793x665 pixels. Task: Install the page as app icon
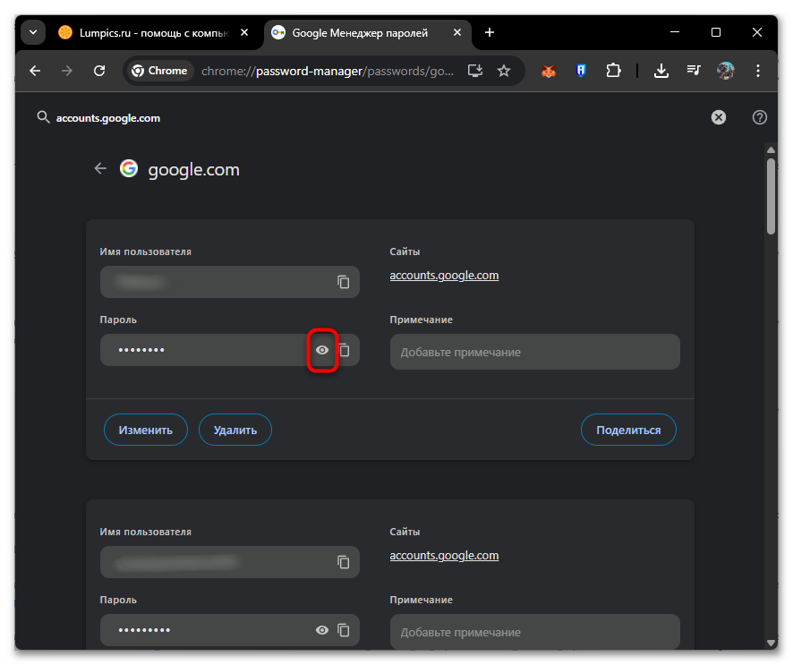coord(475,71)
